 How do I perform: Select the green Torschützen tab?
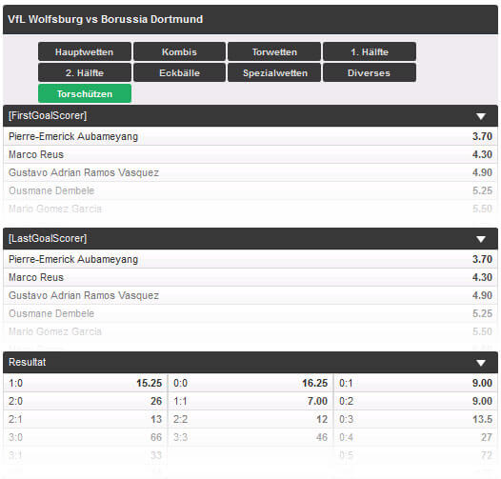click(85, 93)
